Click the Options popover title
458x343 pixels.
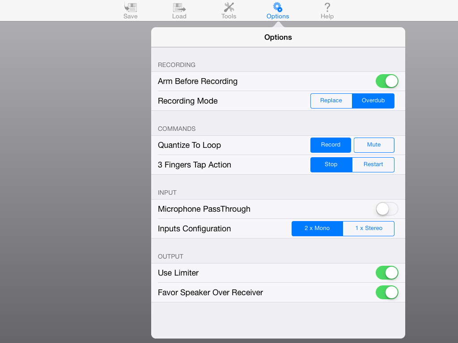point(278,38)
